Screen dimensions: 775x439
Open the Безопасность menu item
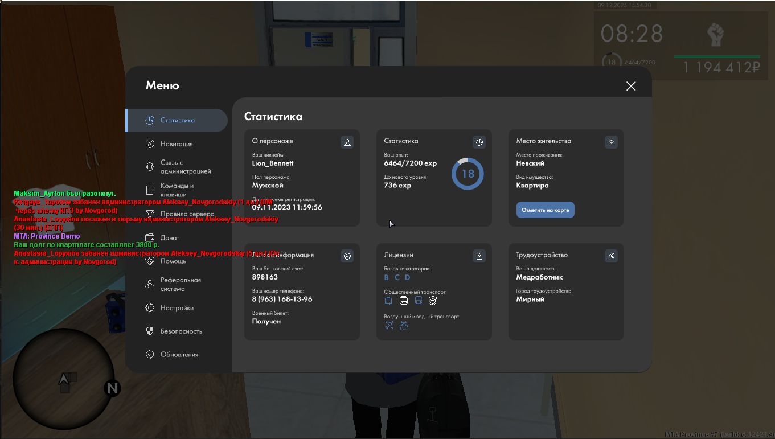tap(181, 331)
